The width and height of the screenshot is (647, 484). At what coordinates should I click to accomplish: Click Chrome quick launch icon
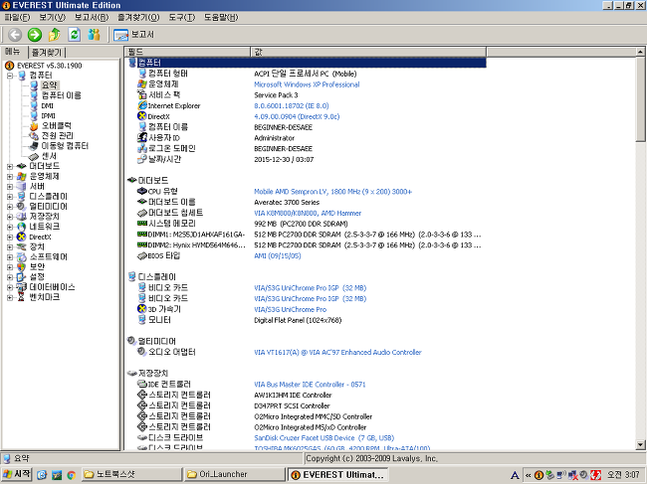(x=71, y=475)
